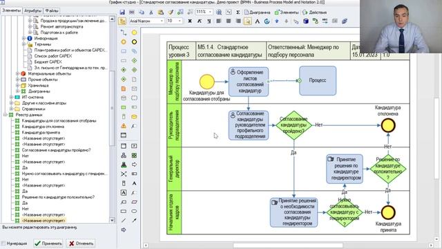Toggle bold Ж formatting
This screenshot has height=249, width=442.
(190, 21)
